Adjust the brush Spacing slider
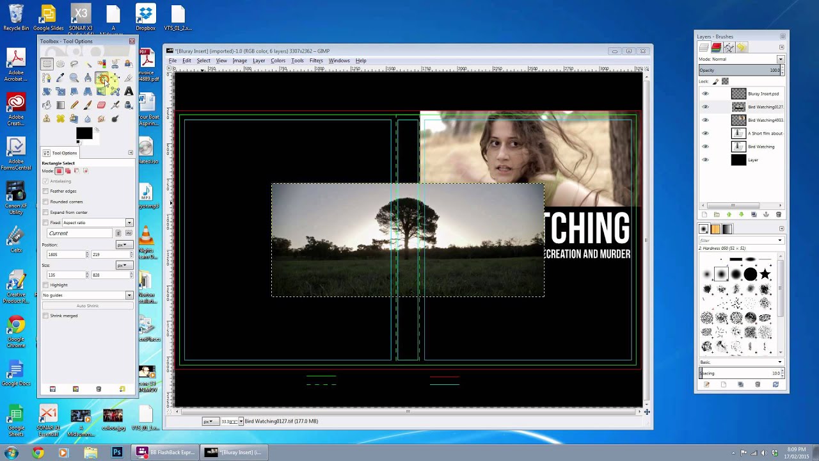The width and height of the screenshot is (819, 461). coord(740,373)
